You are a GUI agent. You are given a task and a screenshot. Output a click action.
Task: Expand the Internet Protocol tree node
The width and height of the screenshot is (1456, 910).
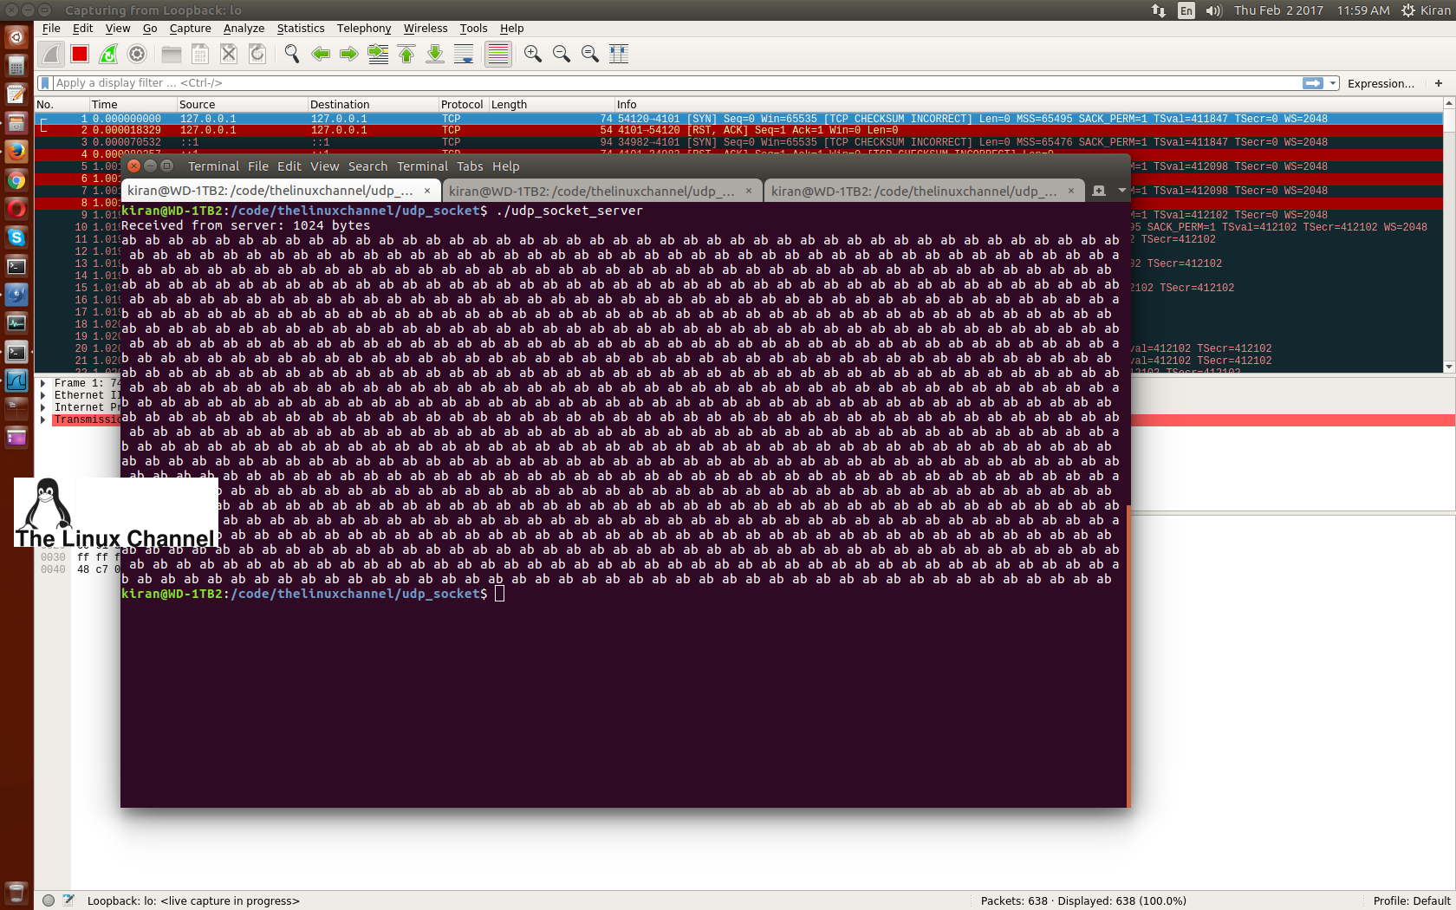[x=42, y=407]
